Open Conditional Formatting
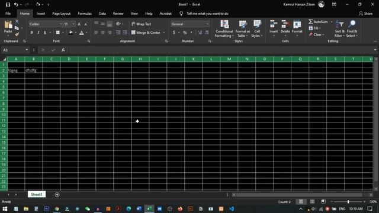 (224, 29)
